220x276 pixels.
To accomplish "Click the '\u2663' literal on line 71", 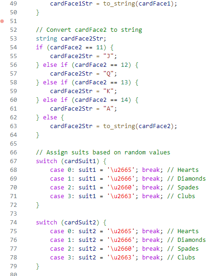I will point(121,196).
